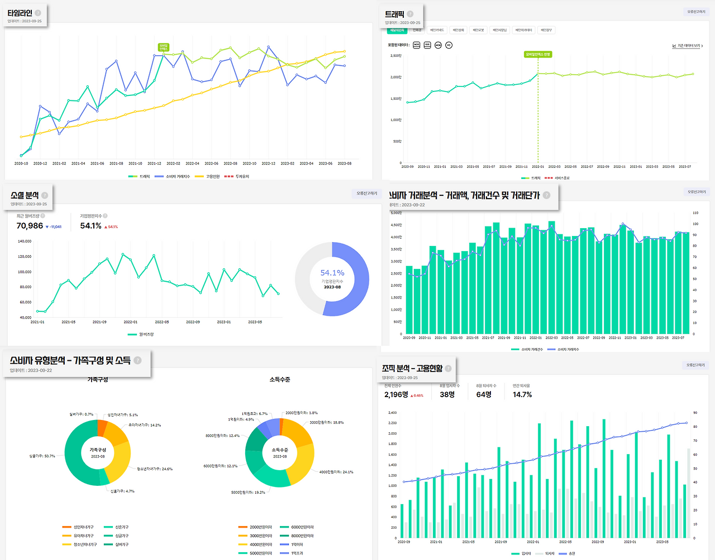Open help icon next to 가족구성 및 소득 title

137,360
